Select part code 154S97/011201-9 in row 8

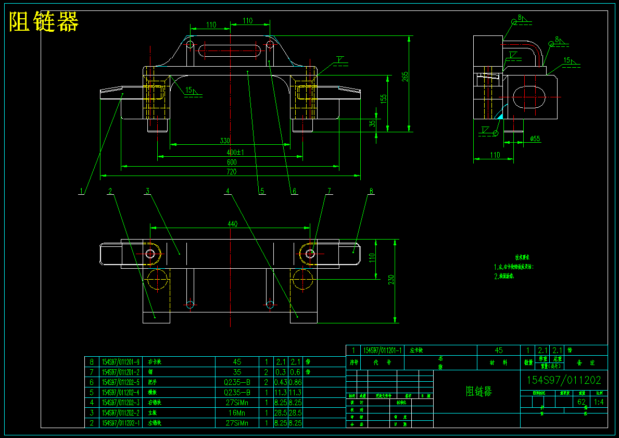[x=120, y=362]
